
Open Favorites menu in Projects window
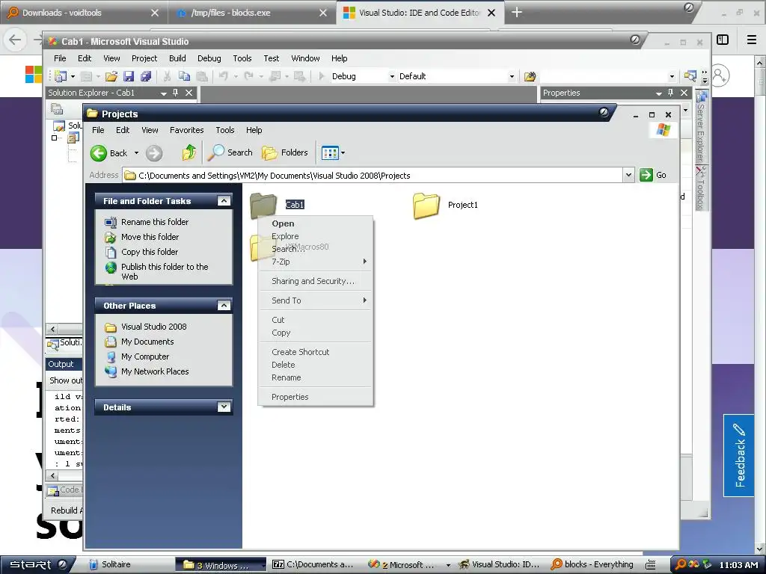pyautogui.click(x=186, y=130)
